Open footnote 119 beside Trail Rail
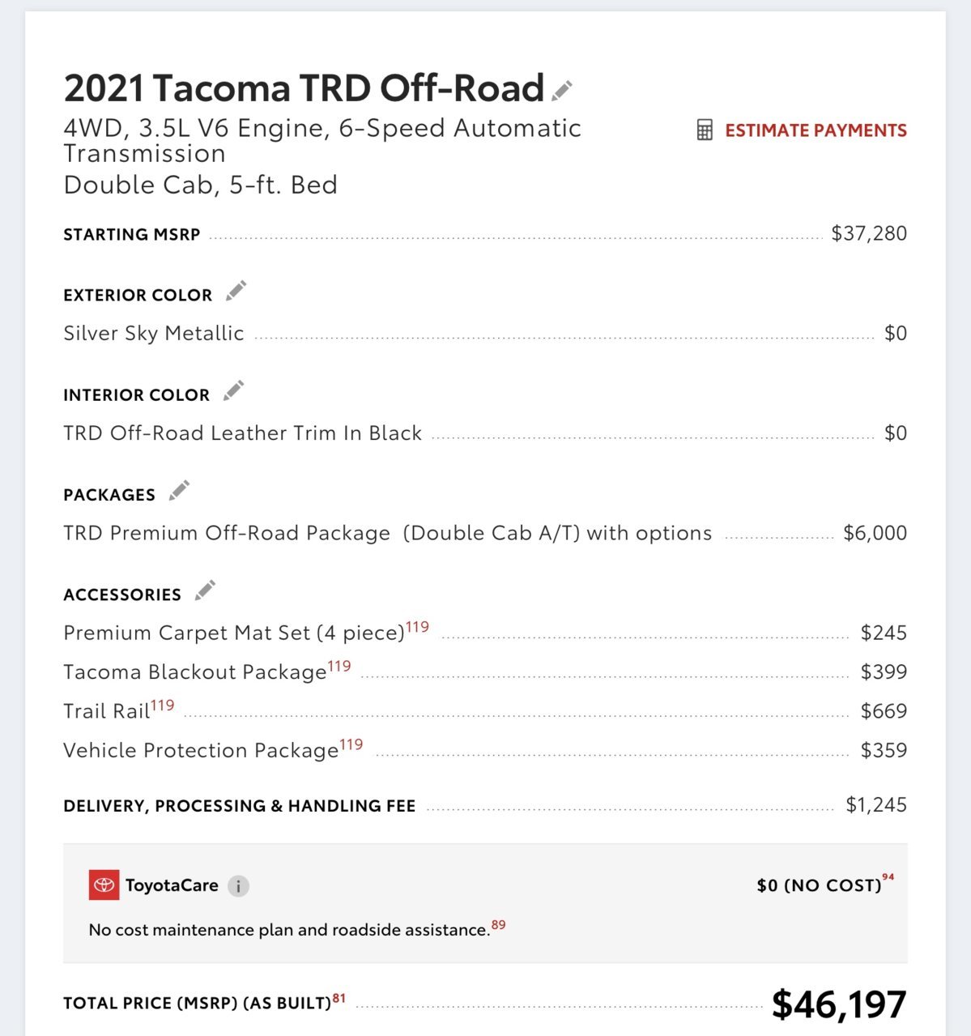 (163, 705)
